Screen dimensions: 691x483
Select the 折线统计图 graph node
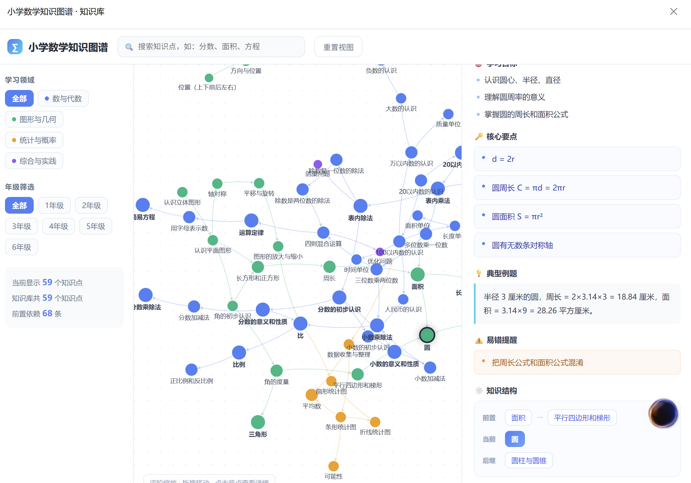pyautogui.click(x=375, y=422)
